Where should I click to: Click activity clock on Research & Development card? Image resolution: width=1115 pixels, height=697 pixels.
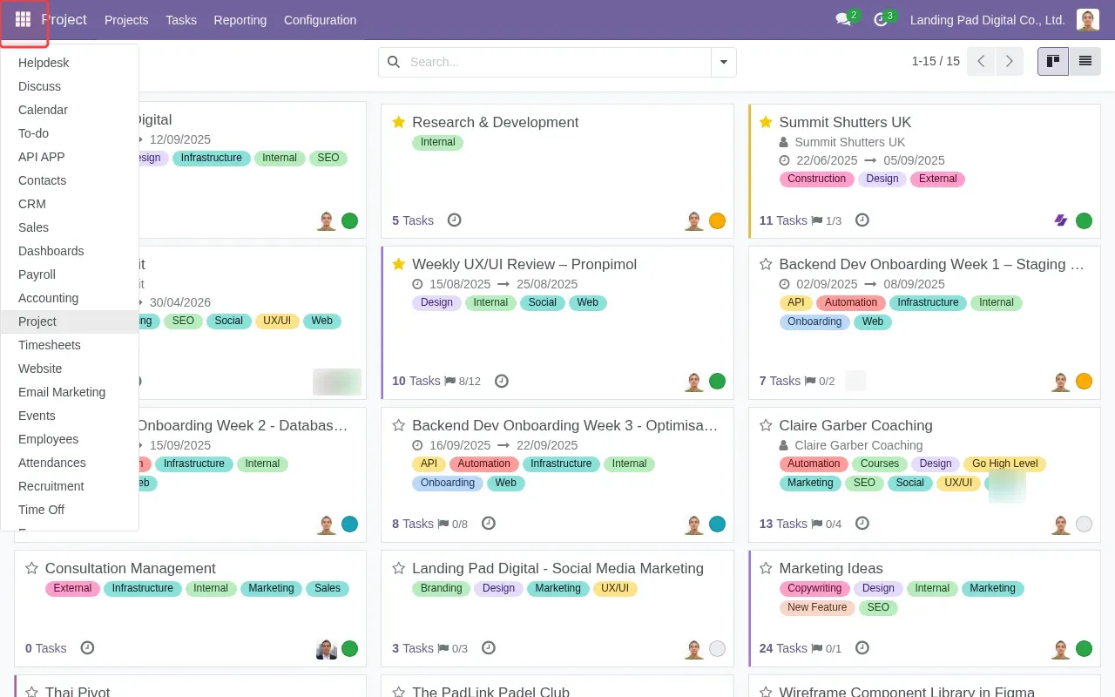click(454, 220)
